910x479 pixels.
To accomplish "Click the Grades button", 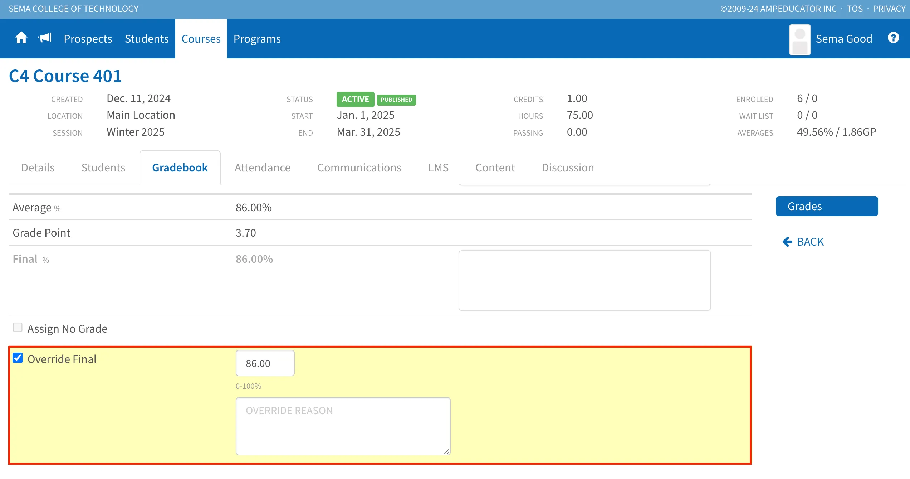I will (827, 206).
